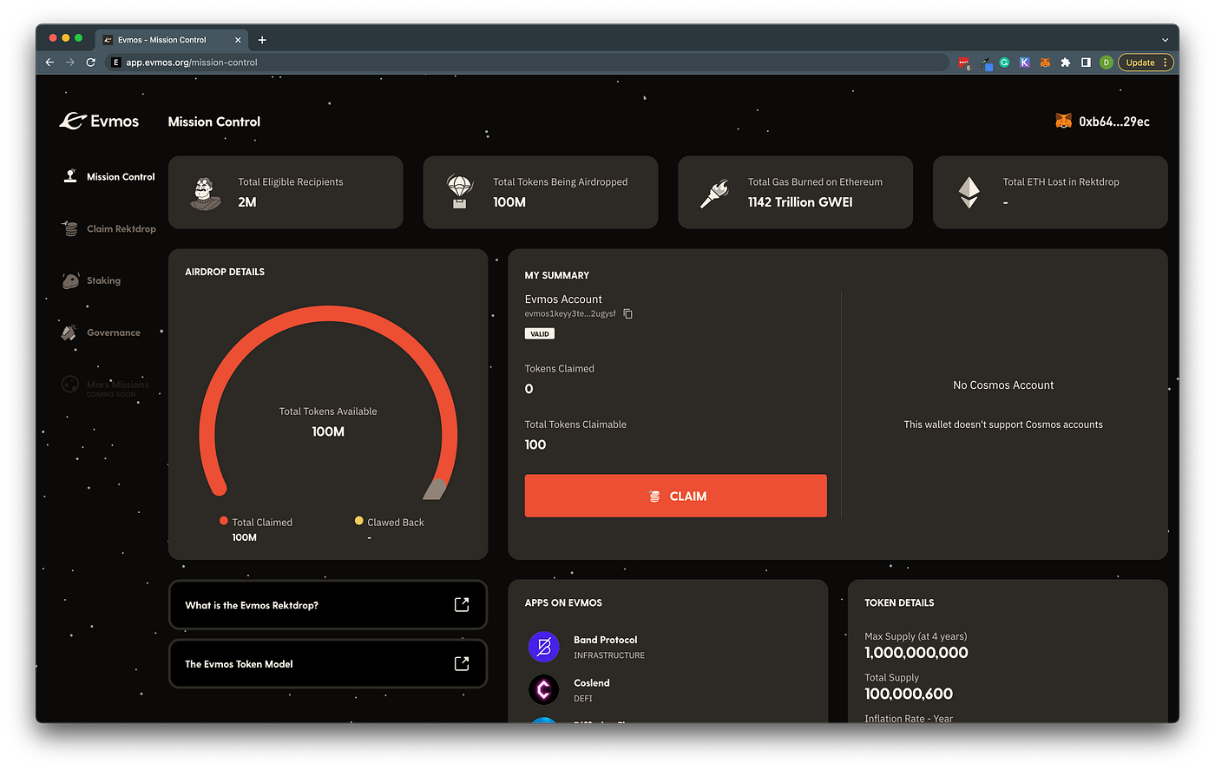1215x770 pixels.
Task: Click the address bar showing app.evmos.org
Action: tap(527, 63)
